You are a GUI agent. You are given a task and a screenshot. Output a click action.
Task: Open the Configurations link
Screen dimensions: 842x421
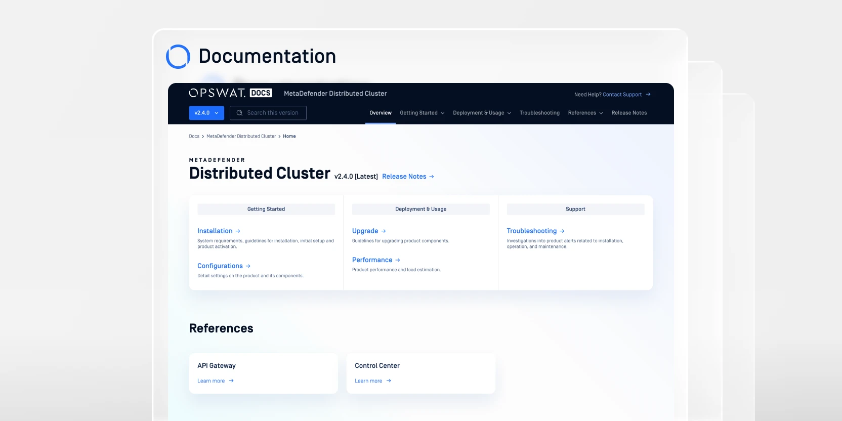(x=220, y=266)
